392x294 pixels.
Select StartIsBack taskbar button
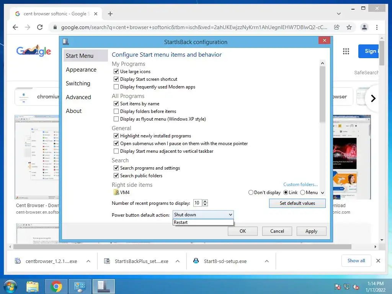103,286
